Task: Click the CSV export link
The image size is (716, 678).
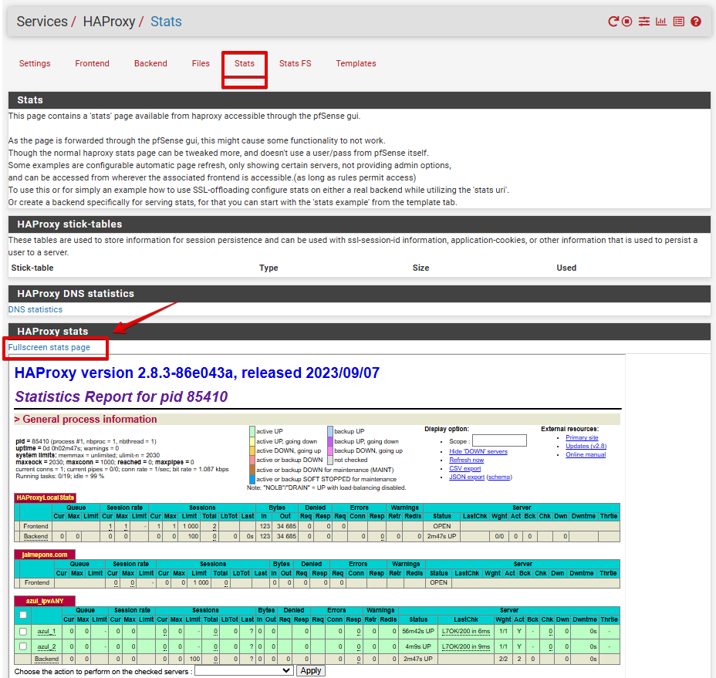Action: click(464, 468)
